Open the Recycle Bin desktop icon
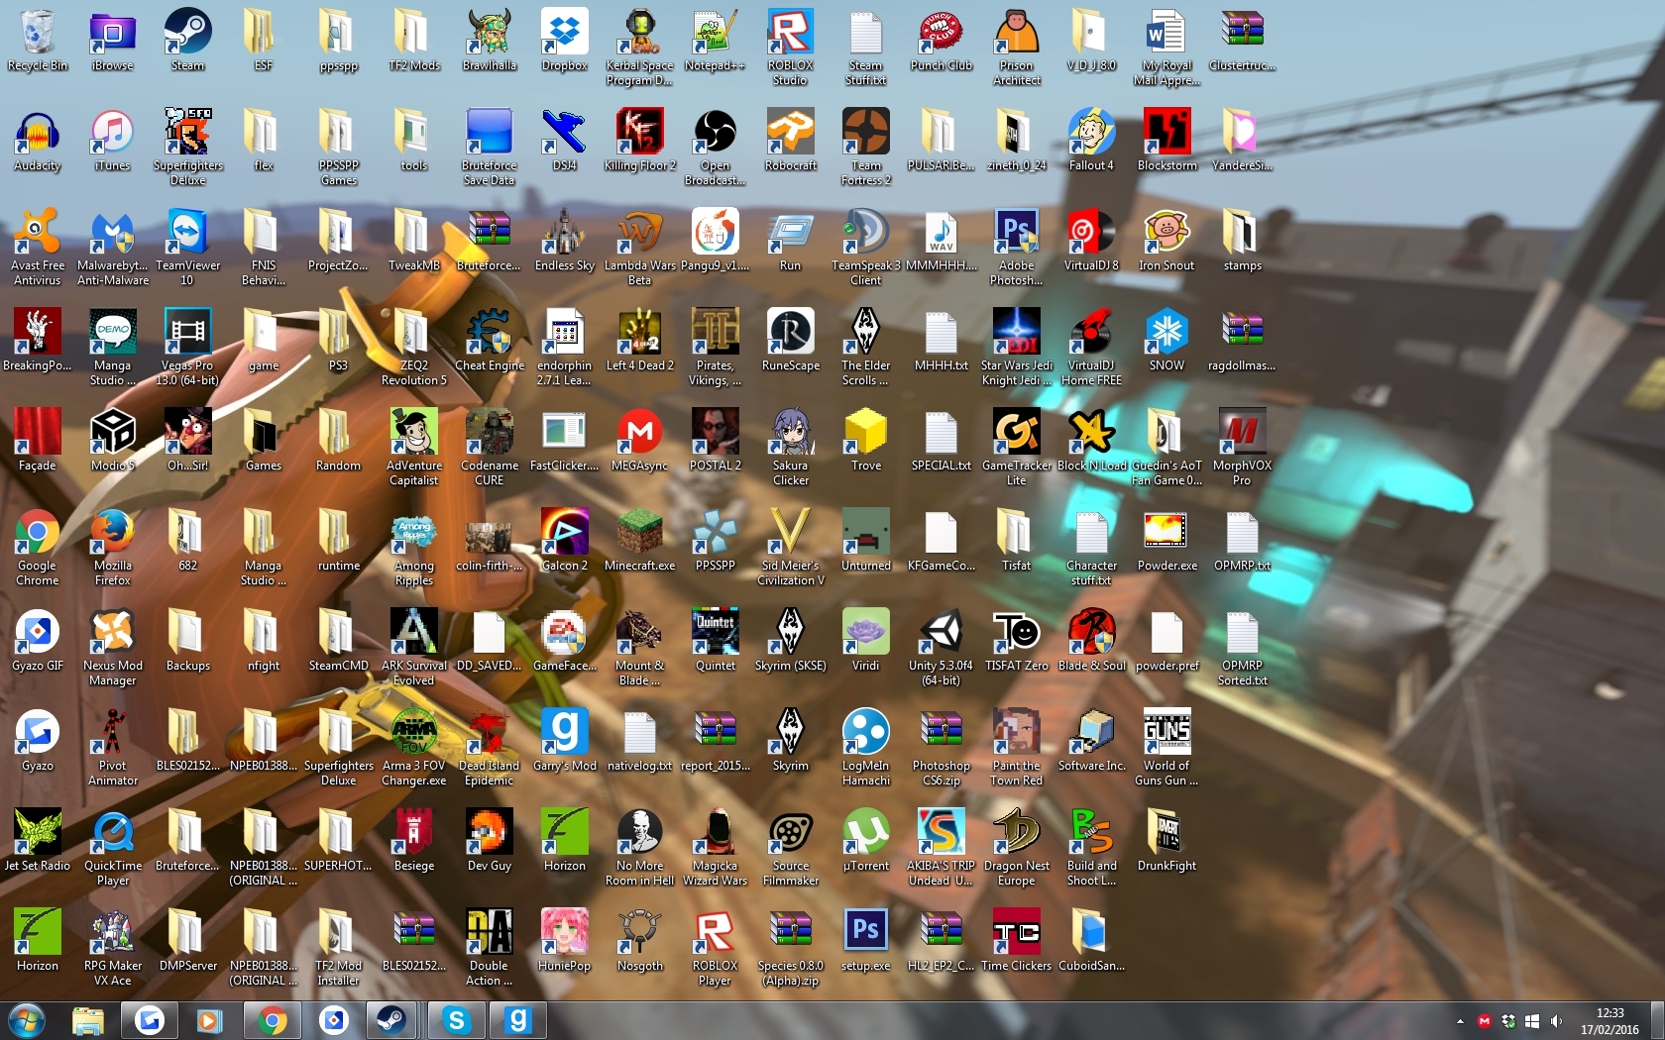Image resolution: width=1665 pixels, height=1040 pixels. click(x=38, y=41)
